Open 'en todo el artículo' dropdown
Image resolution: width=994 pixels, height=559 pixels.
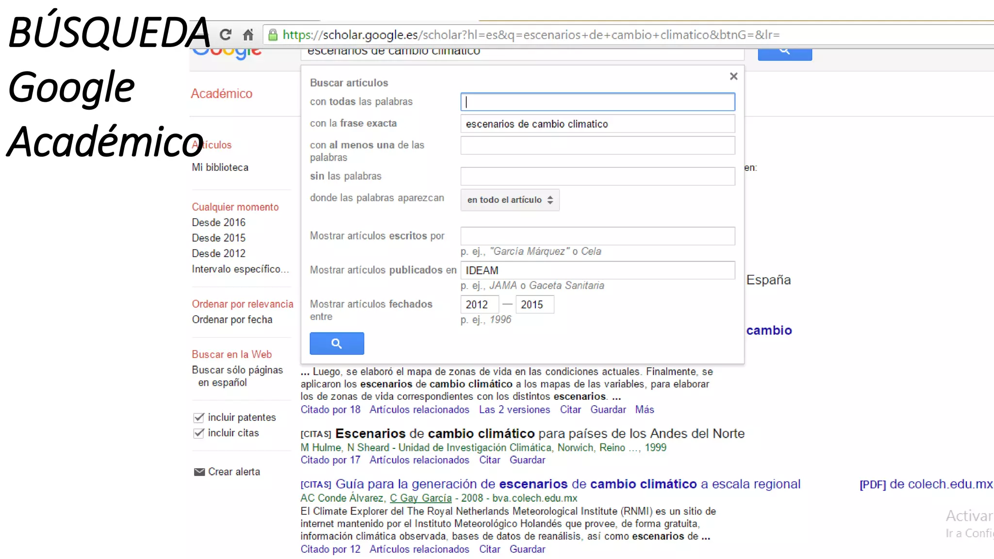pyautogui.click(x=510, y=200)
